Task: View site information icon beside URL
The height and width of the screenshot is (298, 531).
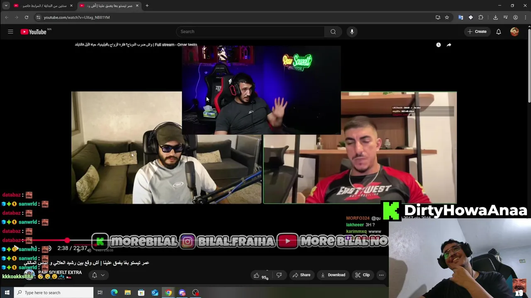Action: [x=38, y=17]
